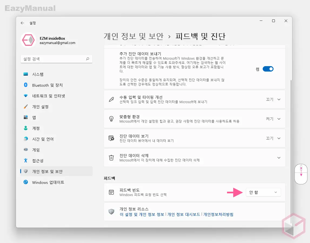The image size is (310, 243).
Task: Open the 피드백 빈도 dropdown showing 안 함
Action: [263, 192]
